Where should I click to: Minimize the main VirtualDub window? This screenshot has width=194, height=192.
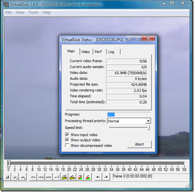(164, 3)
